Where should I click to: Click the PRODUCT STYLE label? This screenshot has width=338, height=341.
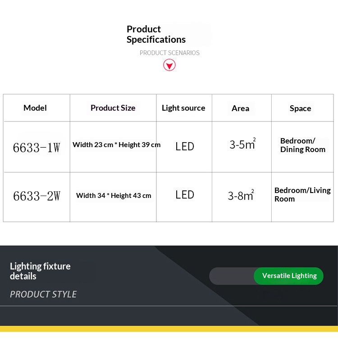[43, 294]
